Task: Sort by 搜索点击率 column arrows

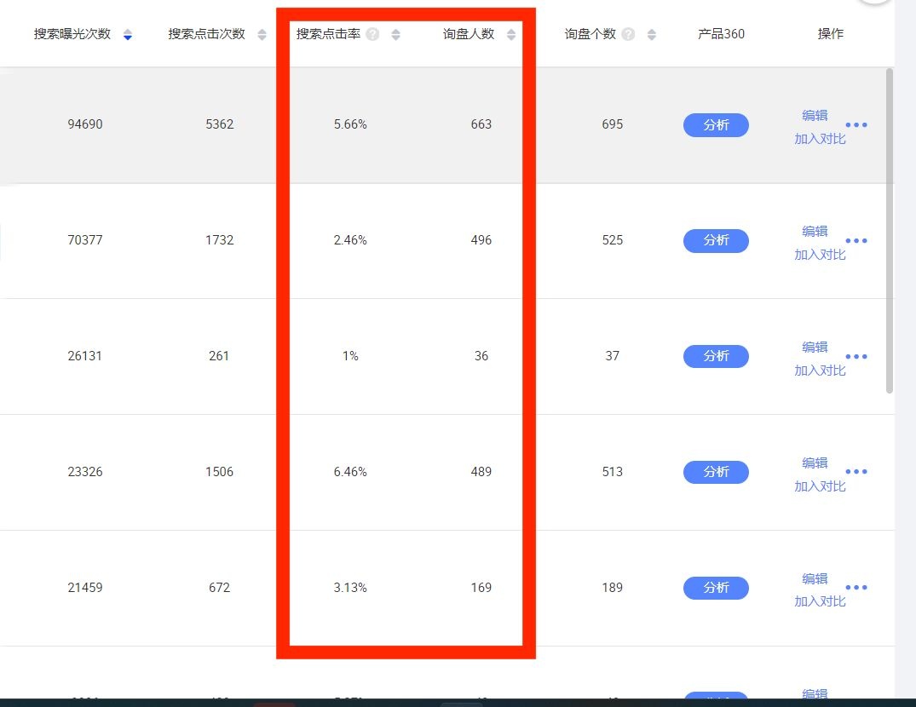Action: (x=395, y=35)
